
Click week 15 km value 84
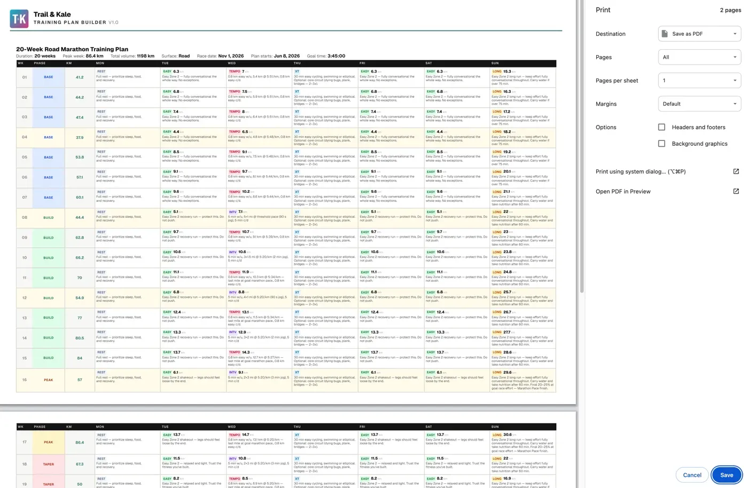tap(80, 358)
